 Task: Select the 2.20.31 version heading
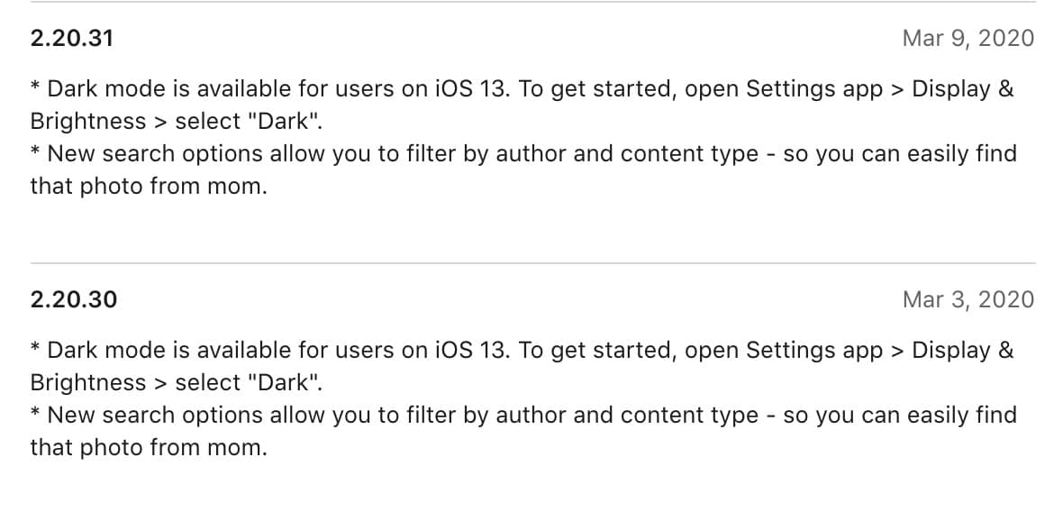pos(72,38)
